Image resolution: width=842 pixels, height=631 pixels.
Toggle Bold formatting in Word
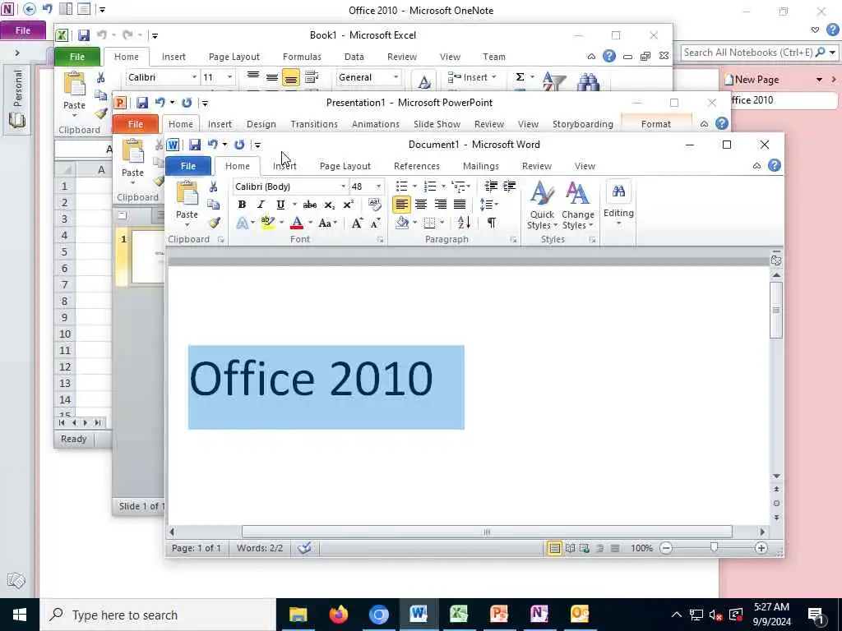coord(242,205)
